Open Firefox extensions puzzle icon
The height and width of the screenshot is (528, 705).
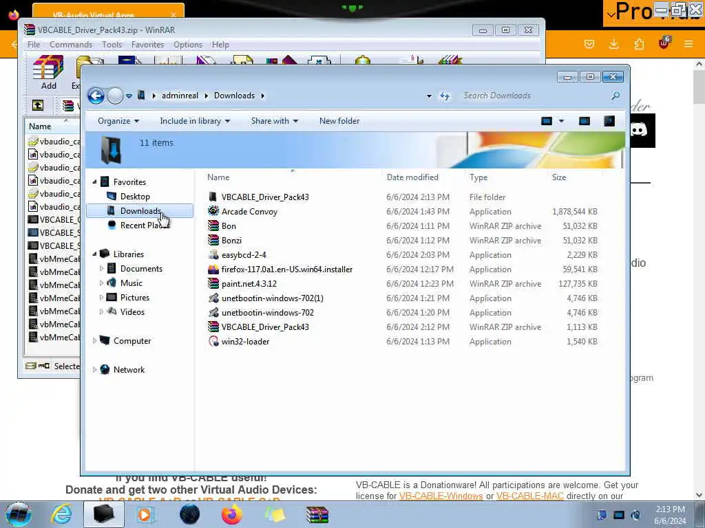click(639, 44)
